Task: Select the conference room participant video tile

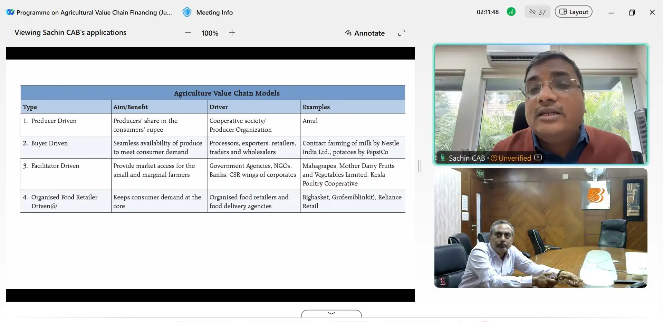Action: tap(541, 228)
